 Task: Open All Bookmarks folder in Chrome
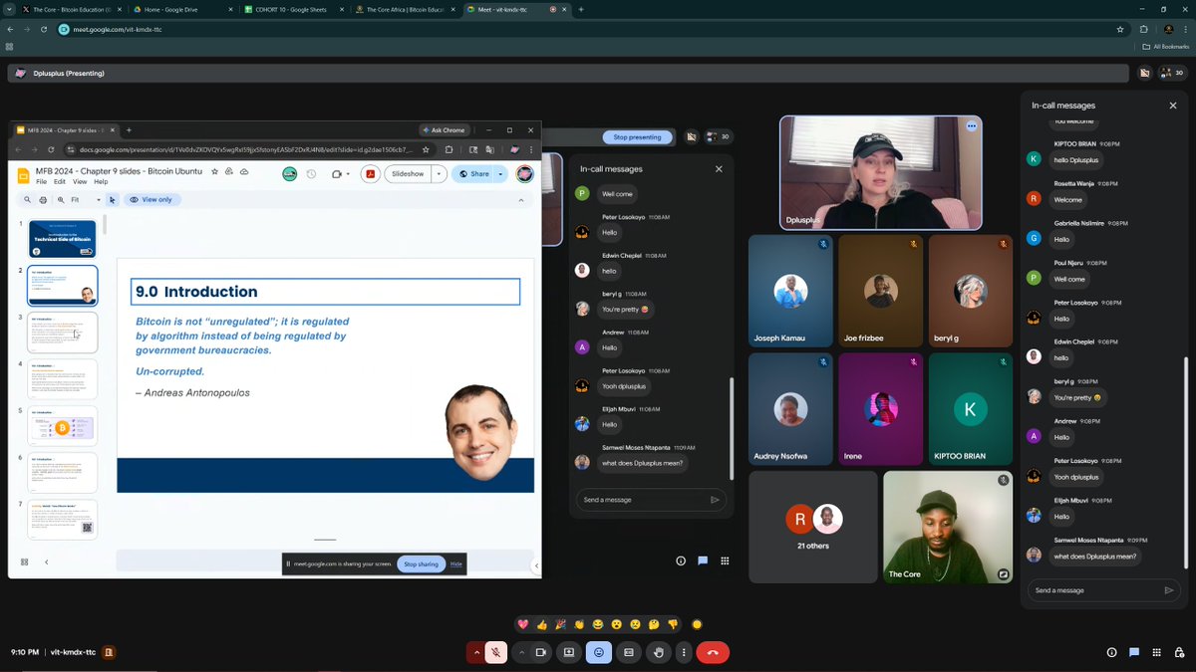pyautogui.click(x=1166, y=47)
